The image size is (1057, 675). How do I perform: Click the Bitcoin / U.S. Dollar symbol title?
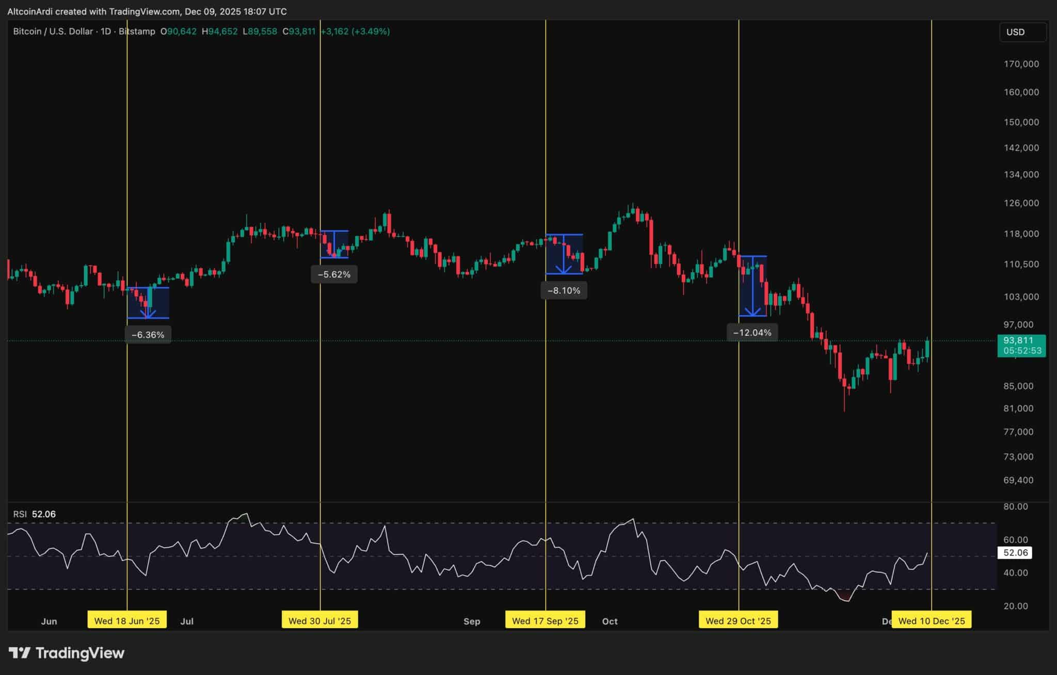(53, 31)
